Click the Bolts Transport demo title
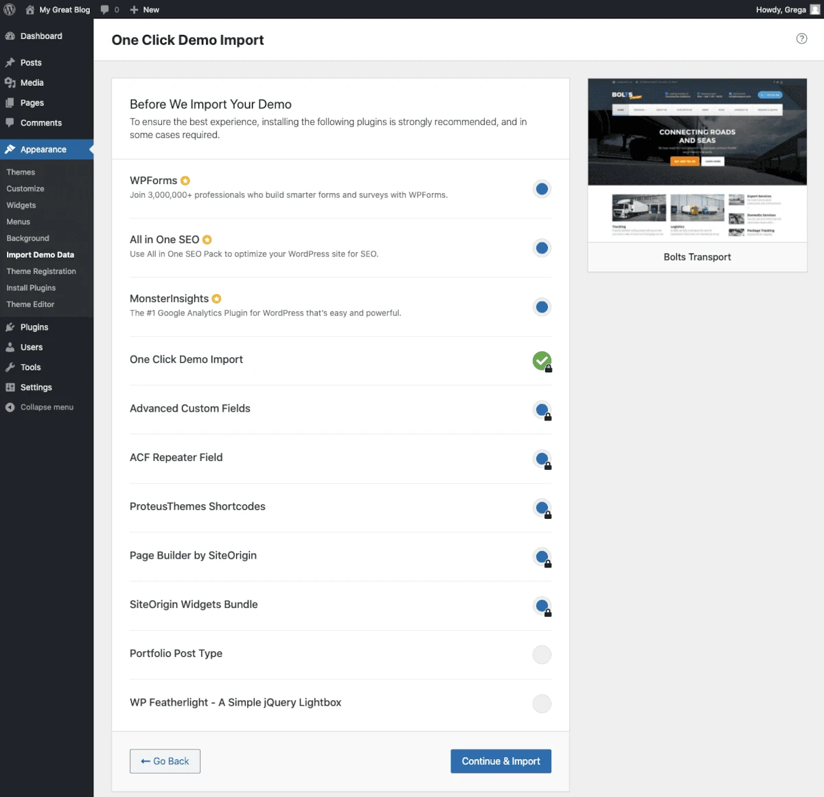Image resolution: width=824 pixels, height=797 pixels. pos(697,257)
